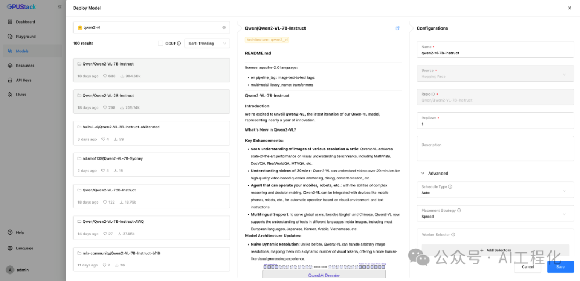The width and height of the screenshot is (580, 281).
Task: Toggle the GGUF checkbox
Action: pos(161,44)
